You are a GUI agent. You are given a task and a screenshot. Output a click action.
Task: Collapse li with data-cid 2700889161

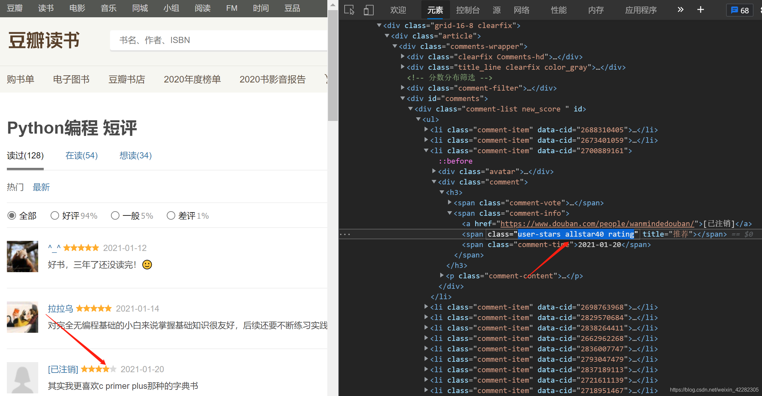[426, 151]
